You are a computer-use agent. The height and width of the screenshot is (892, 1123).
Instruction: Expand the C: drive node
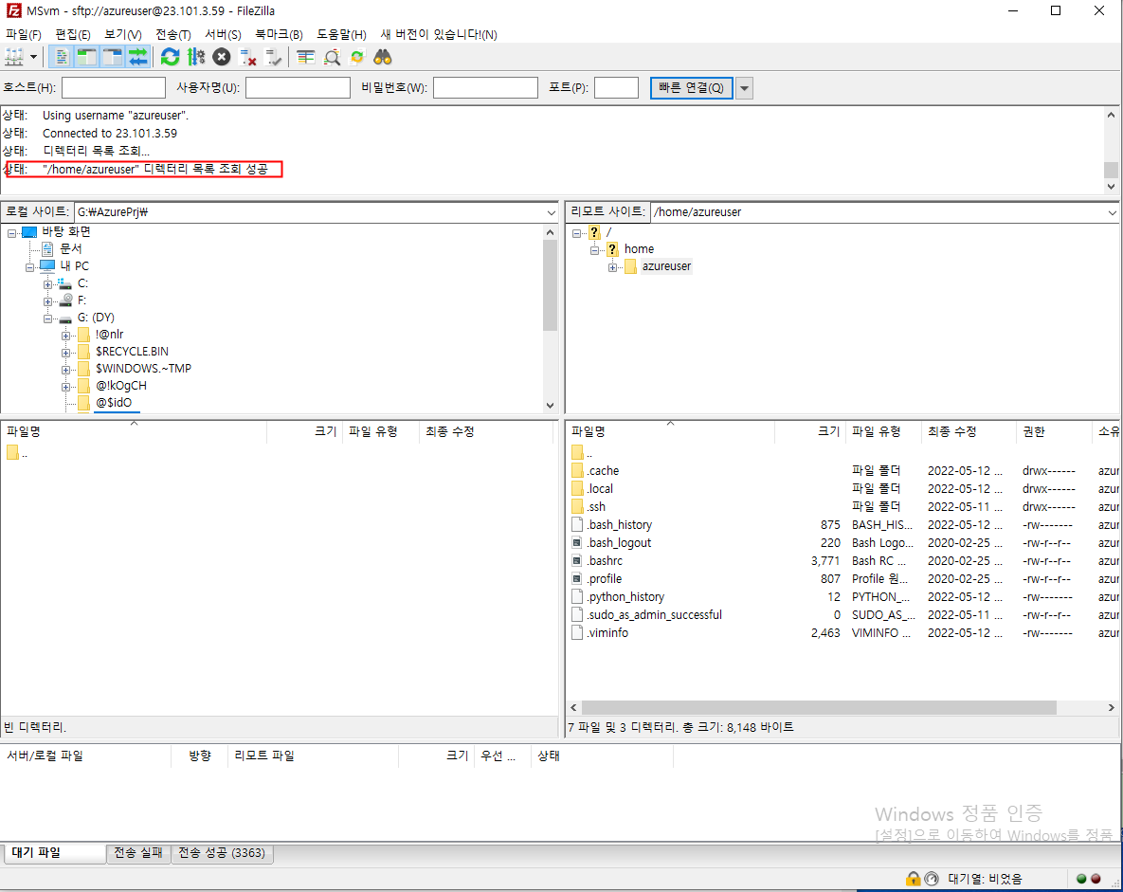[x=48, y=284]
